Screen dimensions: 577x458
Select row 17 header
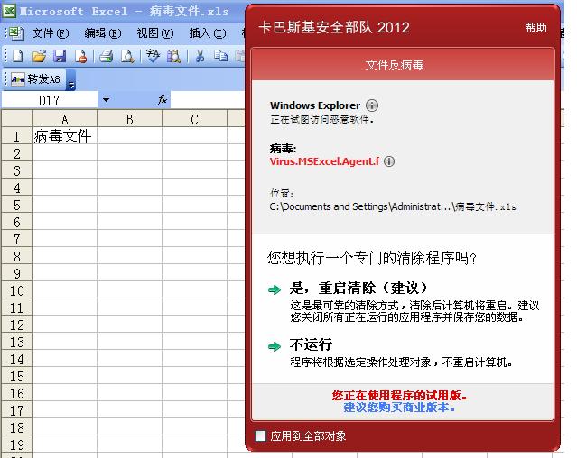(x=16, y=410)
